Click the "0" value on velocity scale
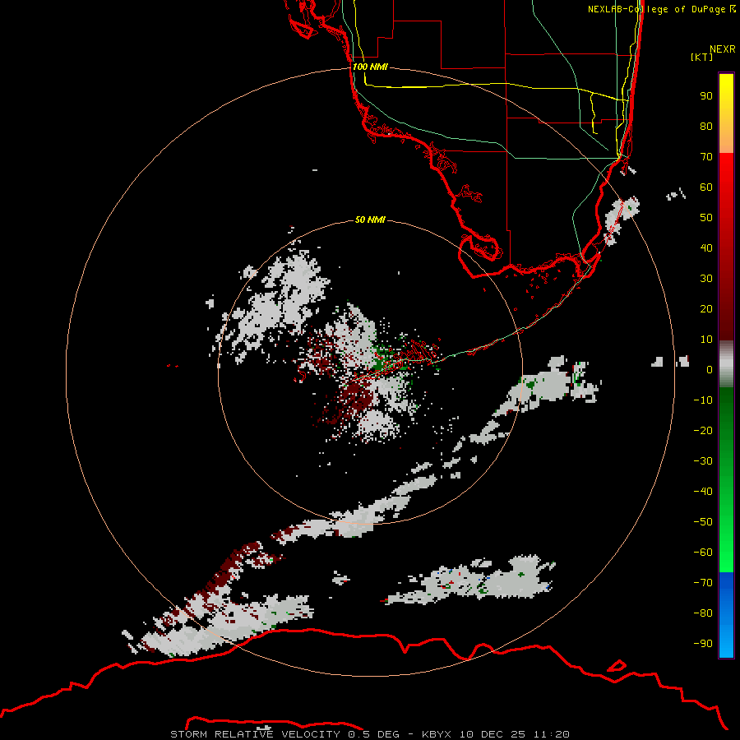740x740 pixels. (710, 369)
